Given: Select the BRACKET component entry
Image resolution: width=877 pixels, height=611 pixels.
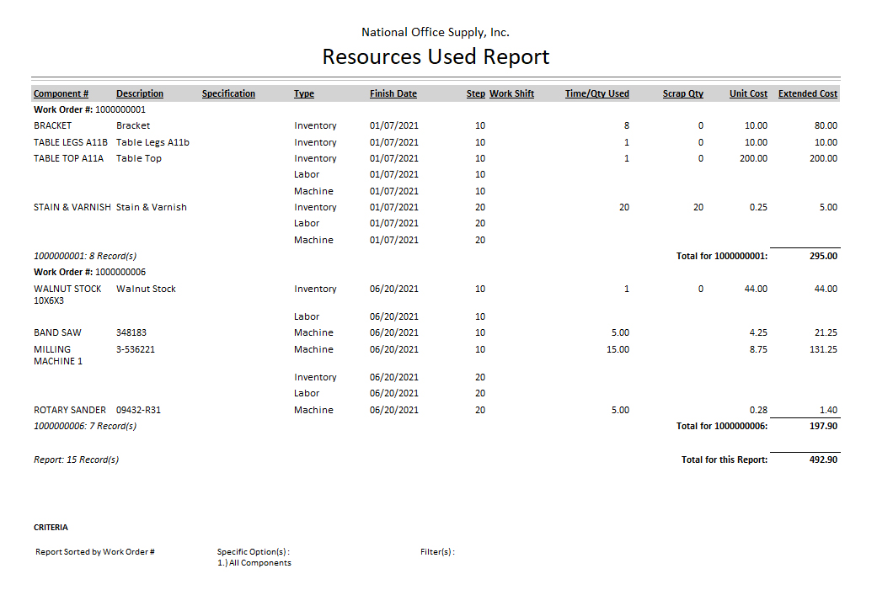Looking at the screenshot, I should pos(52,125).
